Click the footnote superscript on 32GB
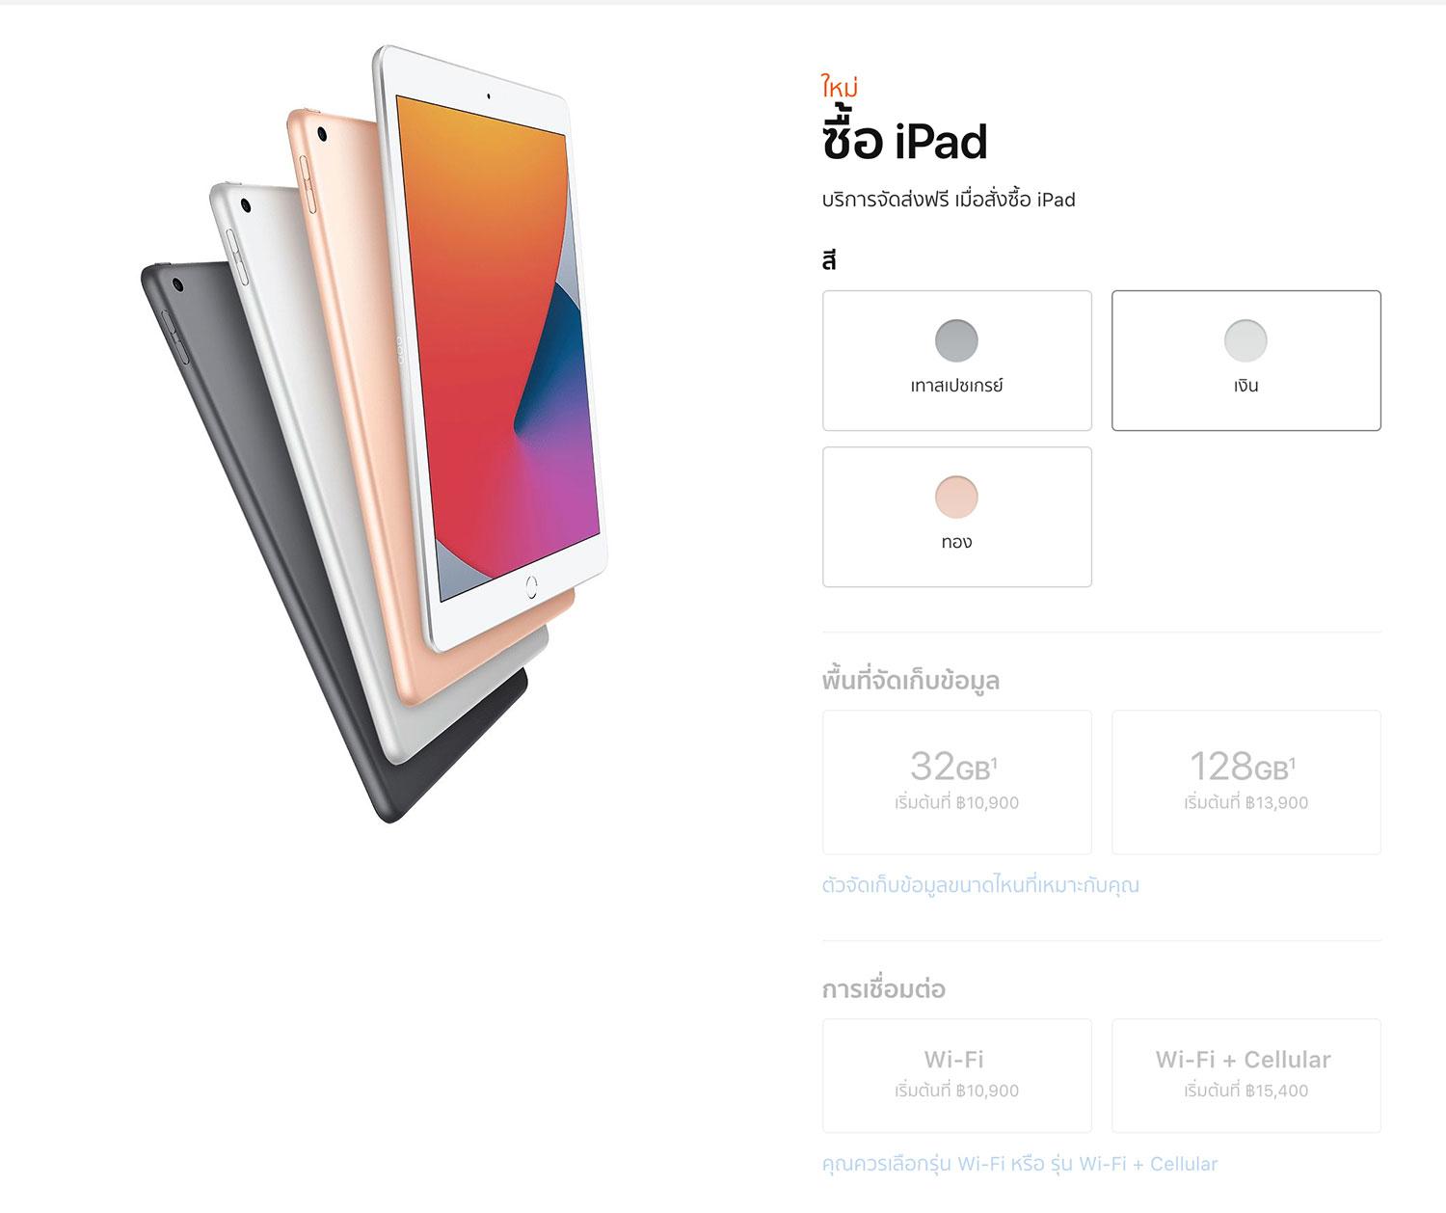The height and width of the screenshot is (1213, 1446). coord(994,762)
